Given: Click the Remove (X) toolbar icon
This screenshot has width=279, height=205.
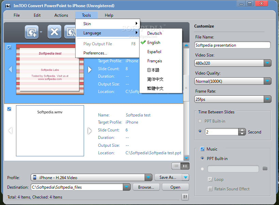Looking at the screenshot, I should coord(54,32).
